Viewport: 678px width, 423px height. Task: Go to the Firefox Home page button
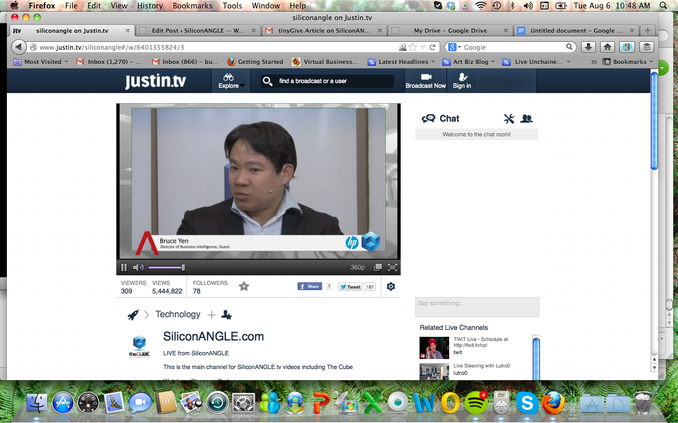(x=608, y=47)
